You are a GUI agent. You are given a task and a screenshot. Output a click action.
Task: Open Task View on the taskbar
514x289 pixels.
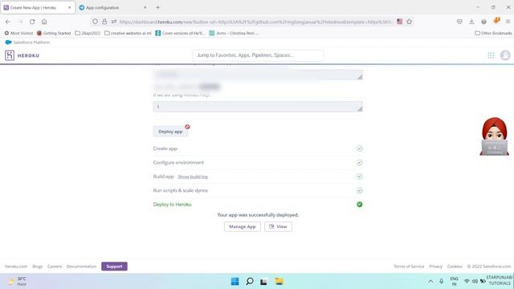264,282
